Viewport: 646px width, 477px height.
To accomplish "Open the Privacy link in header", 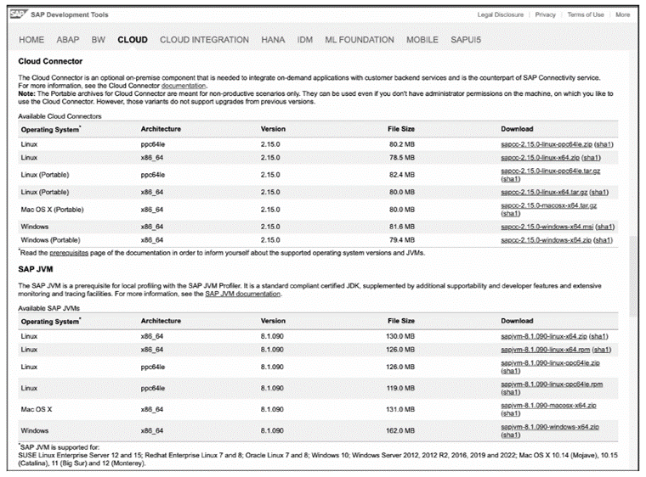I will coord(545,14).
